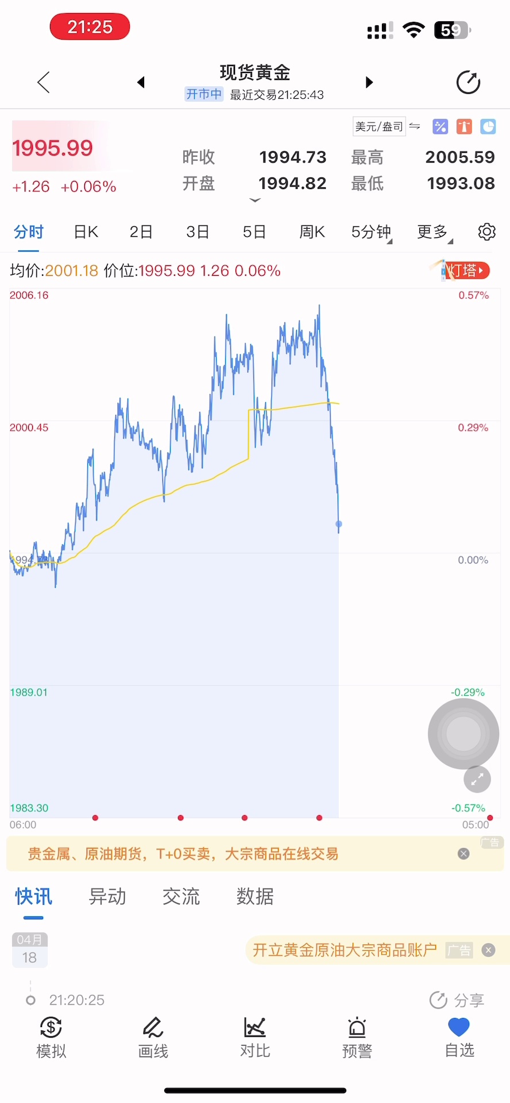510x1103 pixels.
Task: Open the pie chart icon
Action: pyautogui.click(x=488, y=126)
